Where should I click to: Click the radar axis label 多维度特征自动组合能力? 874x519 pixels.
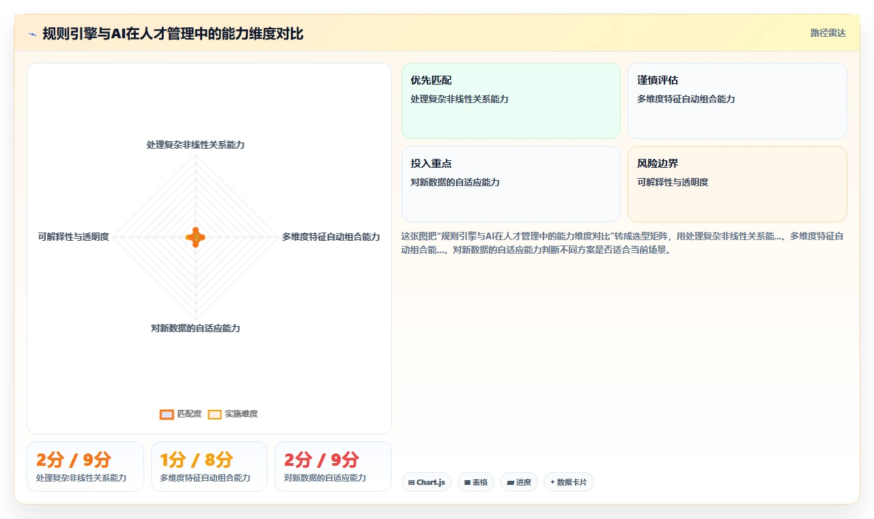331,237
